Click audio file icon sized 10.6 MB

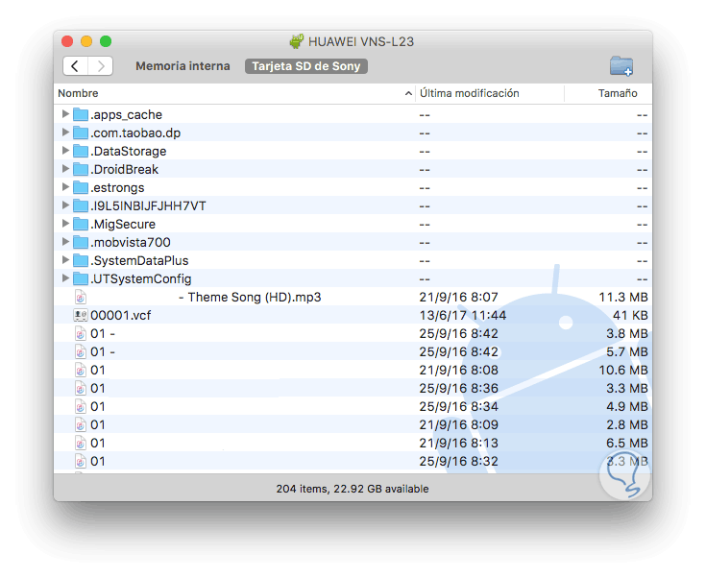coord(81,370)
